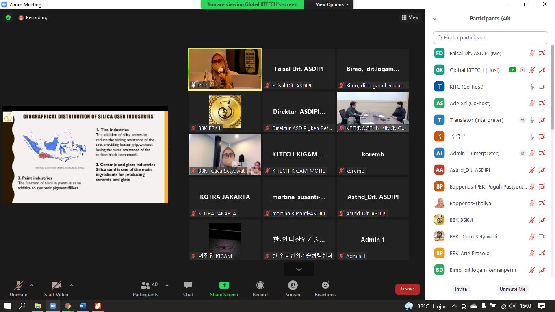
Task: Click BBK_ Cucu Setyawati camera icon in list
Action: click(x=542, y=236)
